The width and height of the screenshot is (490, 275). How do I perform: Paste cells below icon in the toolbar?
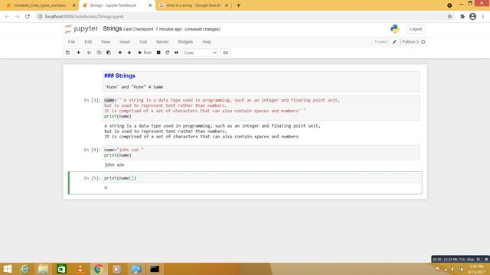tap(109, 53)
